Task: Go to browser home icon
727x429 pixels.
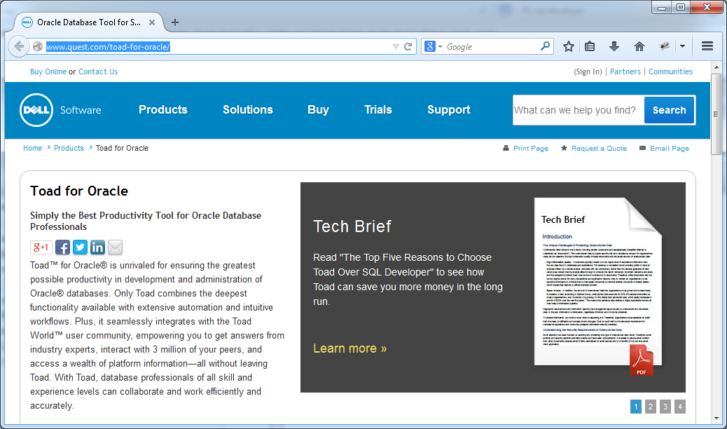Action: (x=639, y=46)
